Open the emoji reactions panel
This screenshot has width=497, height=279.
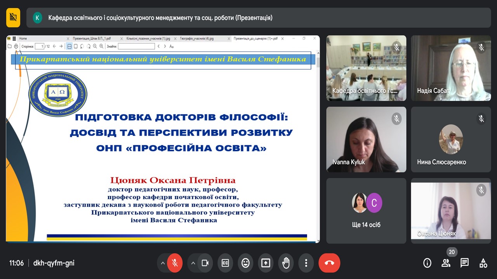coord(245,263)
